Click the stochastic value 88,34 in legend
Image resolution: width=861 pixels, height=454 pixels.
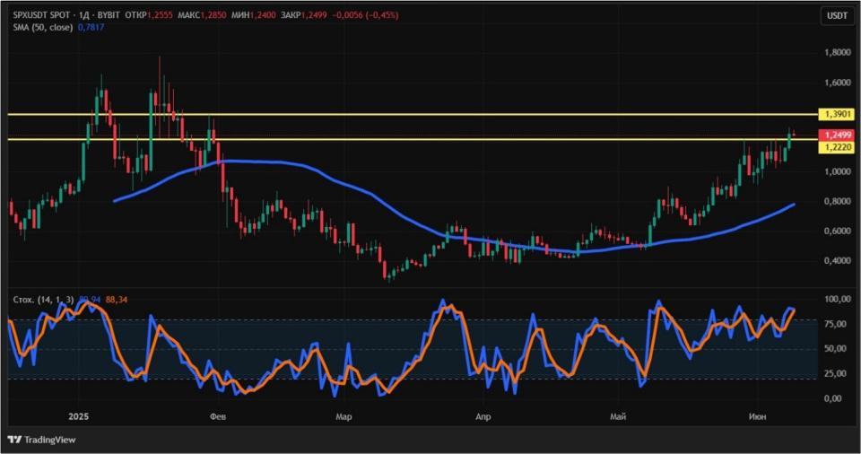coord(117,300)
